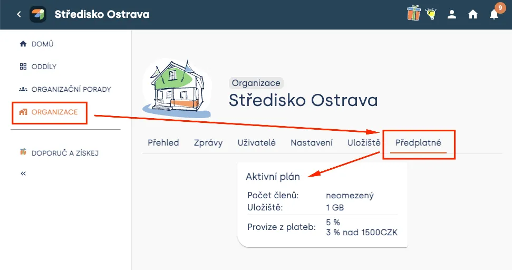This screenshot has height=270, width=512.
Task: Click the Doporuč a získej gift icon
Action: pyautogui.click(x=23, y=152)
